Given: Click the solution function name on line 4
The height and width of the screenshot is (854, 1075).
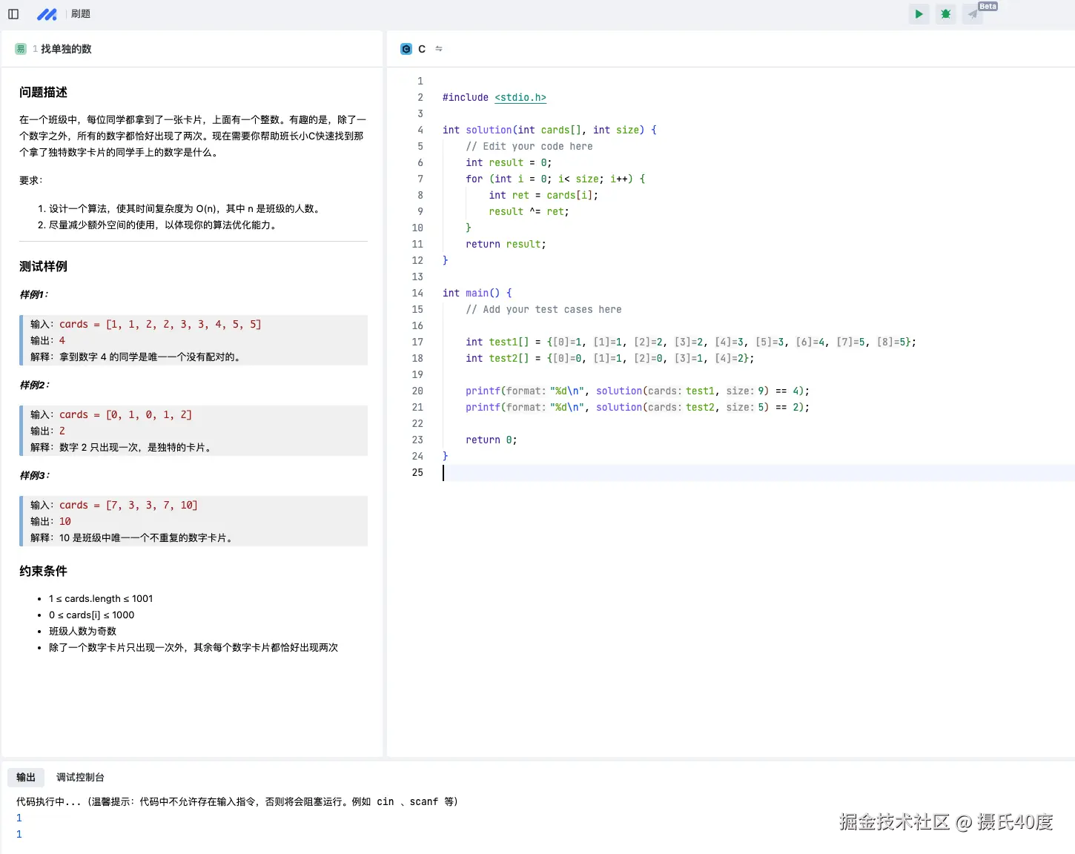Looking at the screenshot, I should (x=489, y=130).
